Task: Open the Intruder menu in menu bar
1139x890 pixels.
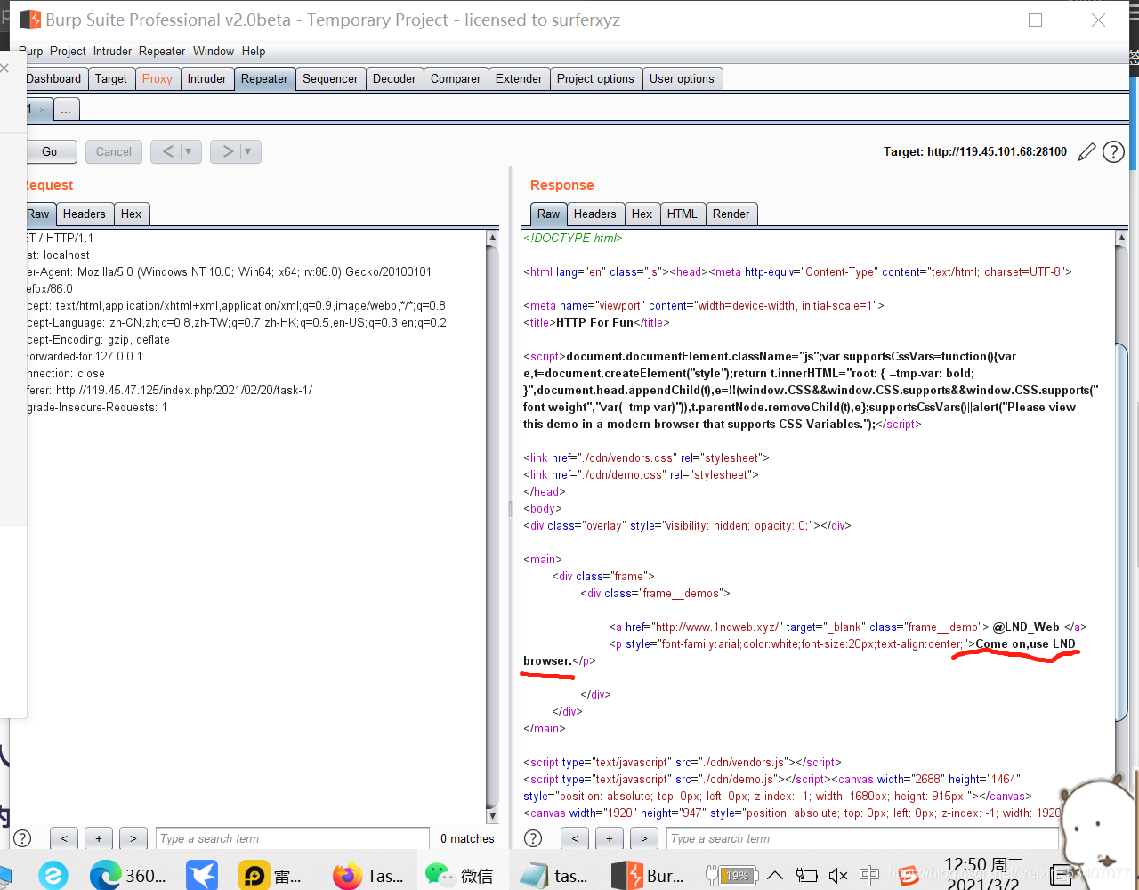Action: pyautogui.click(x=112, y=51)
